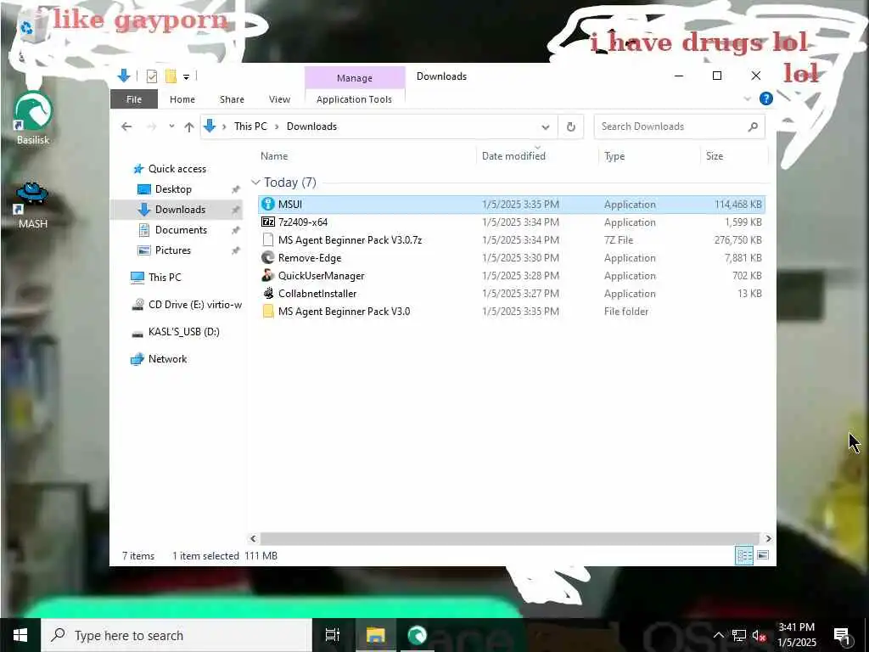869x652 pixels.
Task: Select the MSUI application file
Action: click(x=511, y=204)
